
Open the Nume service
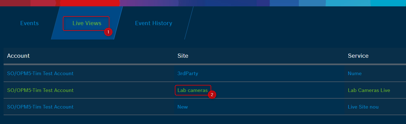(x=355, y=73)
